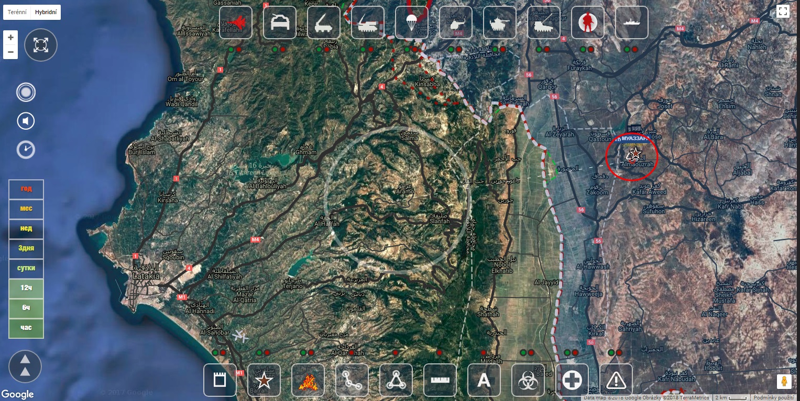Choose the polygon triangle drawing tool

(x=396, y=380)
